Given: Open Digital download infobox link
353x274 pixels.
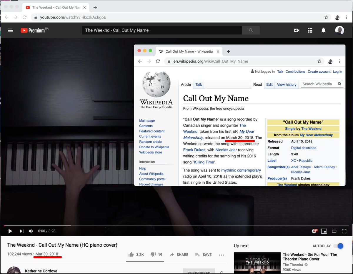Looking at the screenshot, I should [x=304, y=148].
